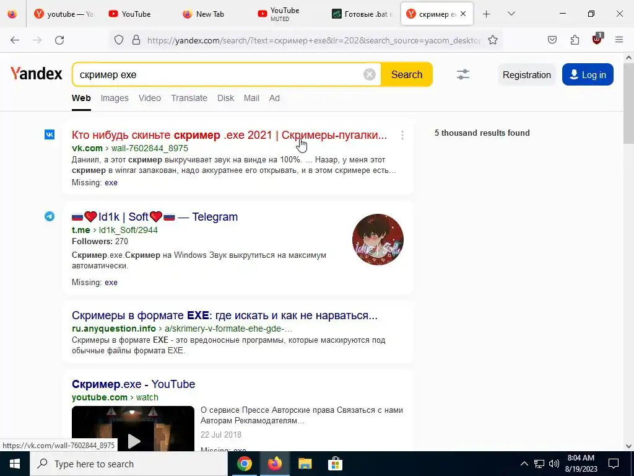Open the shield tracking protection icon

pos(118,40)
